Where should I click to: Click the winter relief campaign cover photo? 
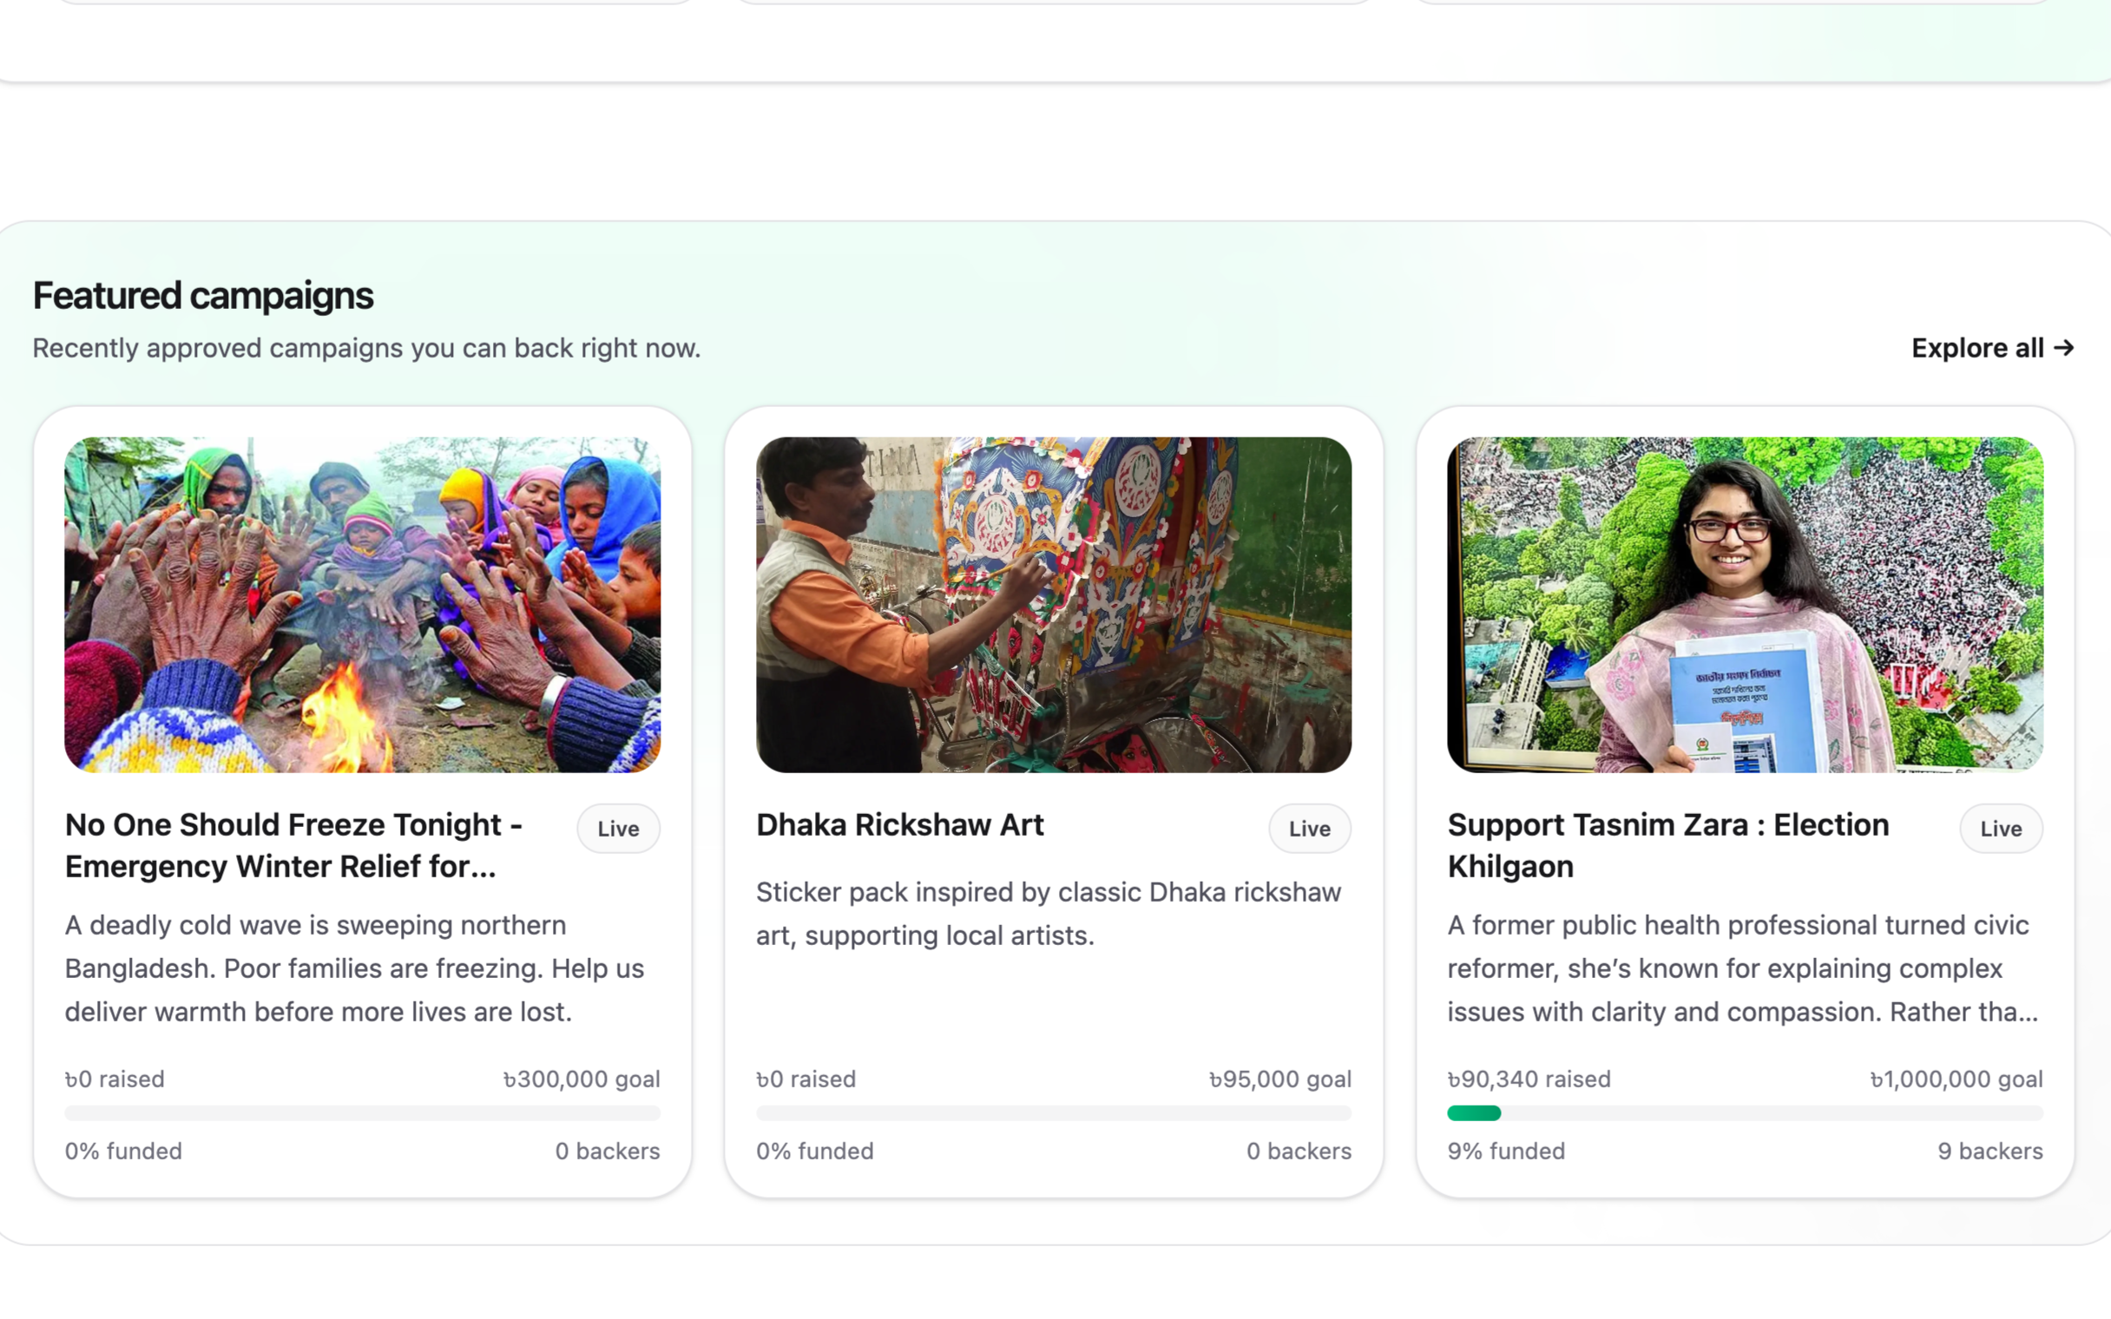tap(362, 606)
